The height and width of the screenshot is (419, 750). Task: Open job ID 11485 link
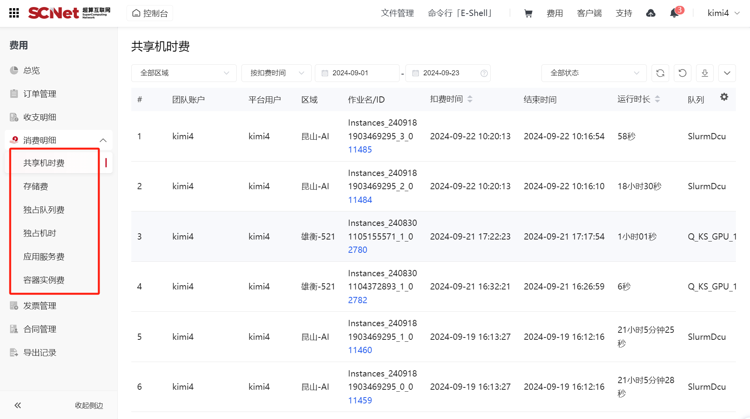coord(360,150)
